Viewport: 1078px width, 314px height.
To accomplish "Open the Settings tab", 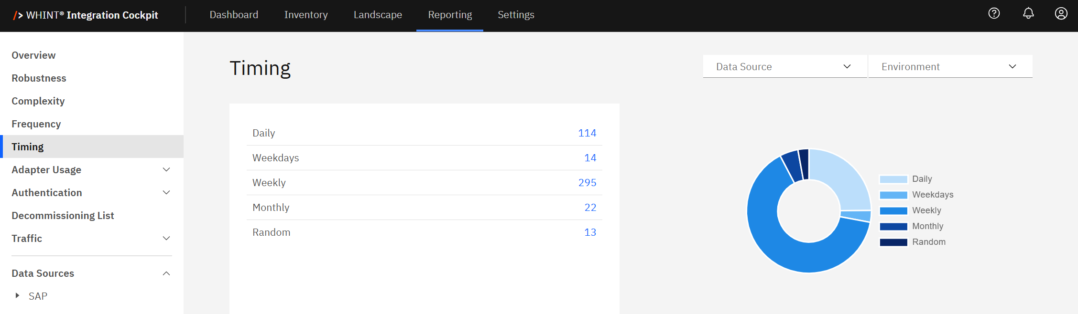I will point(516,15).
